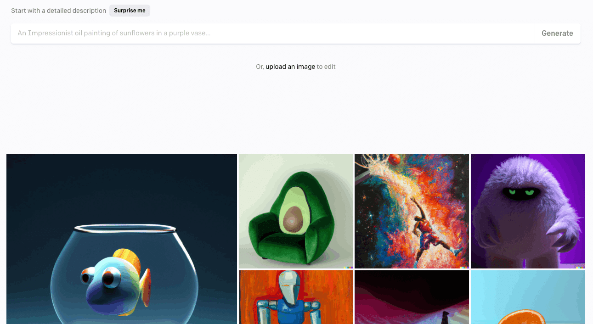Open the robot oil painting thumbnail
The image size is (593, 324).
296,297
